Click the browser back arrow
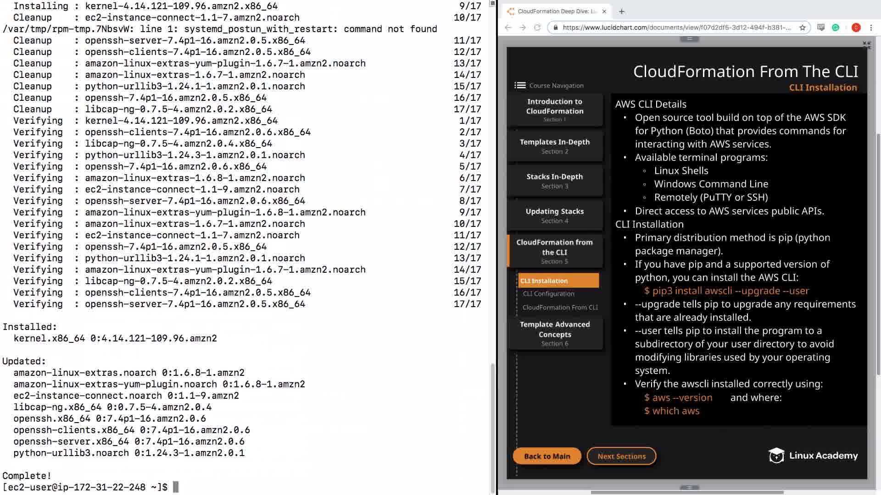 (x=508, y=27)
